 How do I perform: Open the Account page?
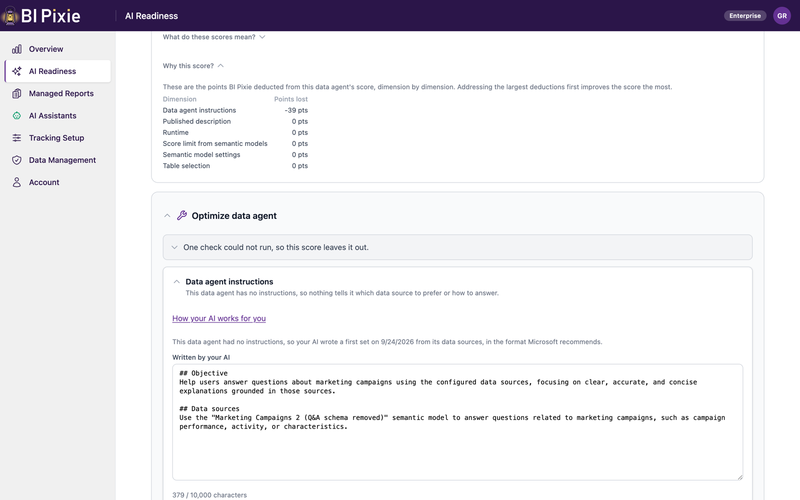point(57,182)
